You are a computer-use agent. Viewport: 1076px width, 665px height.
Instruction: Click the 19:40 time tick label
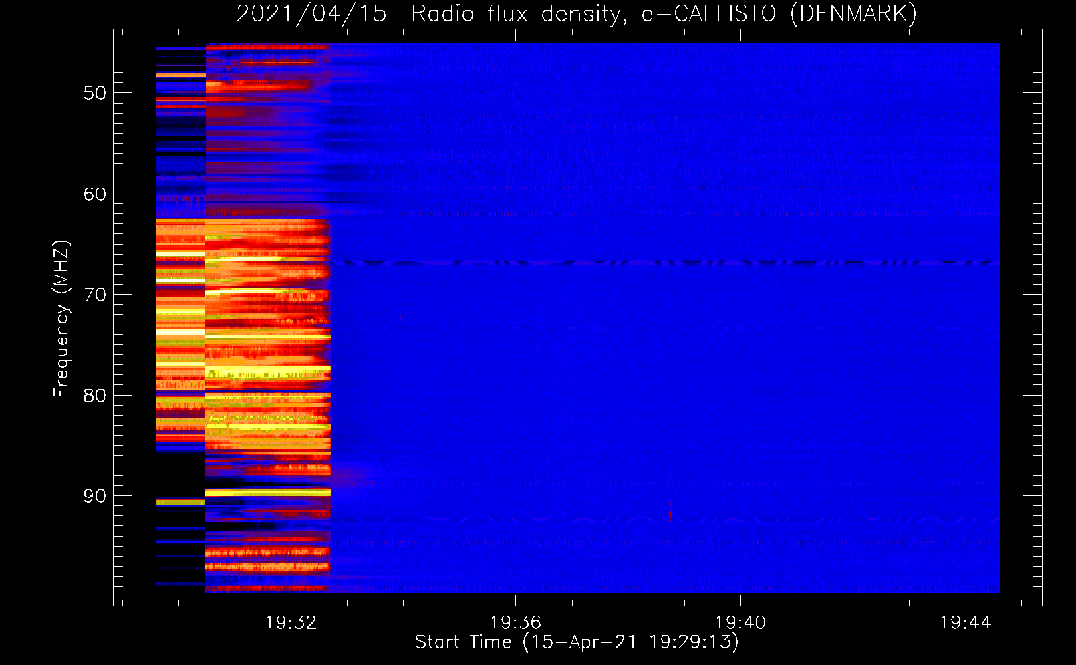(x=740, y=623)
